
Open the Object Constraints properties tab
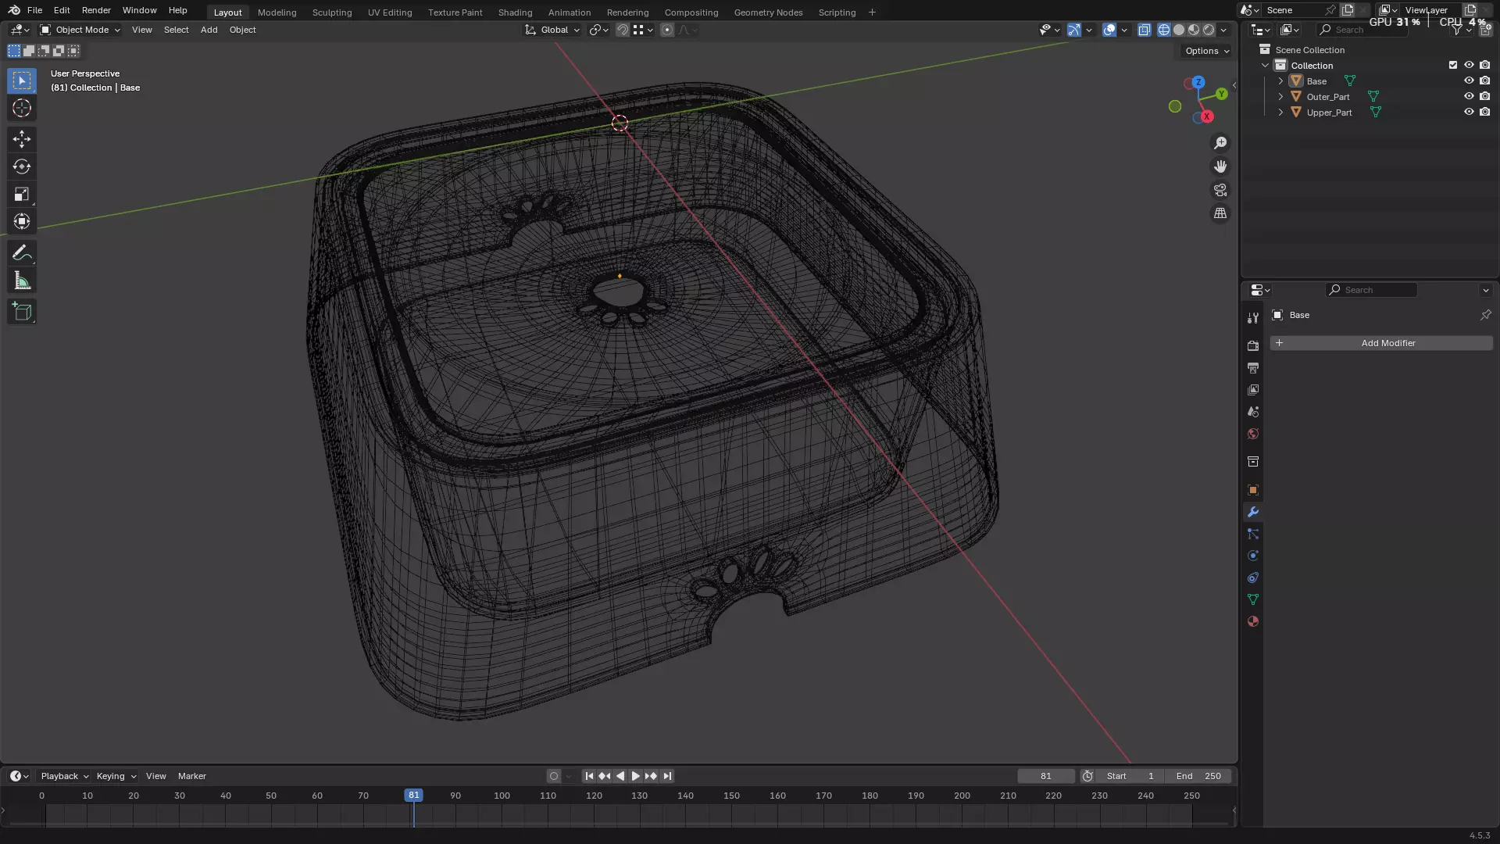pyautogui.click(x=1253, y=578)
